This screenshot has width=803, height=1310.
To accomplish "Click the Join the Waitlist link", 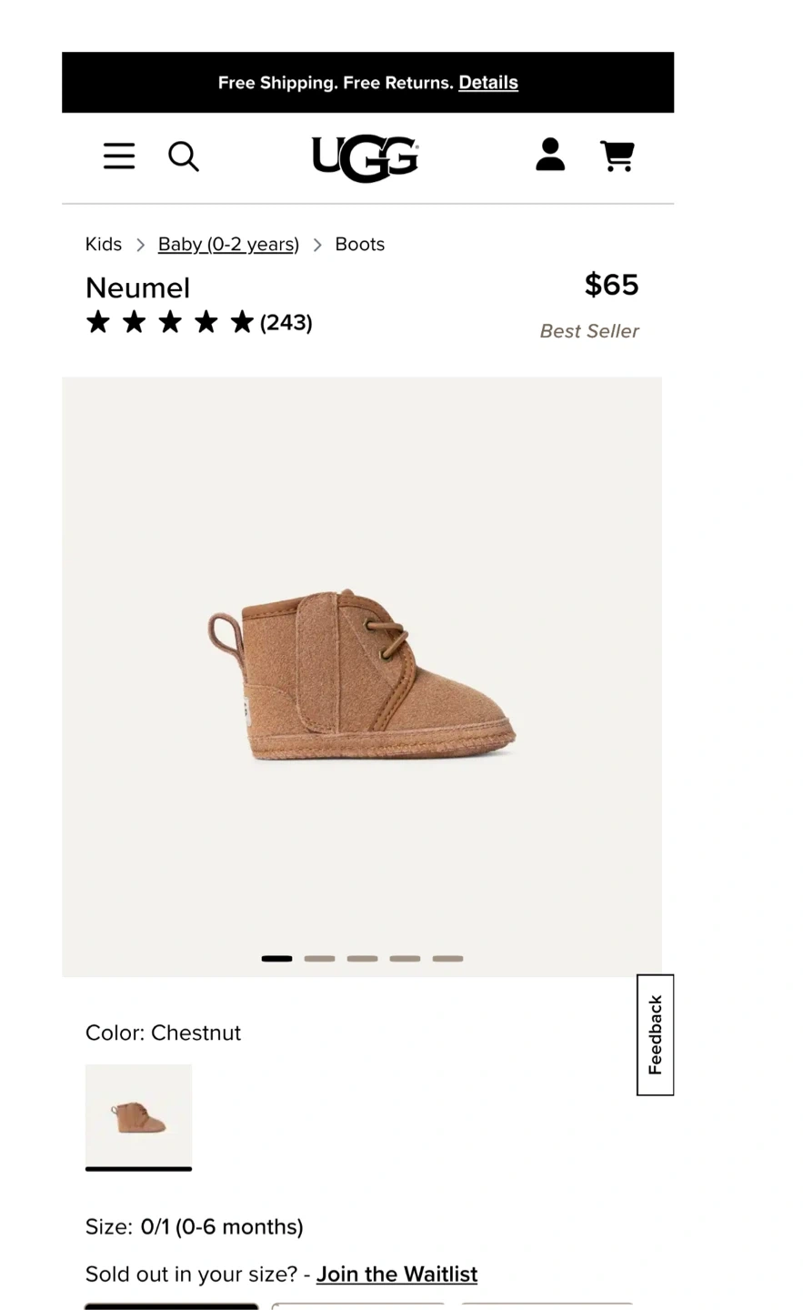I will pyautogui.click(x=396, y=1275).
